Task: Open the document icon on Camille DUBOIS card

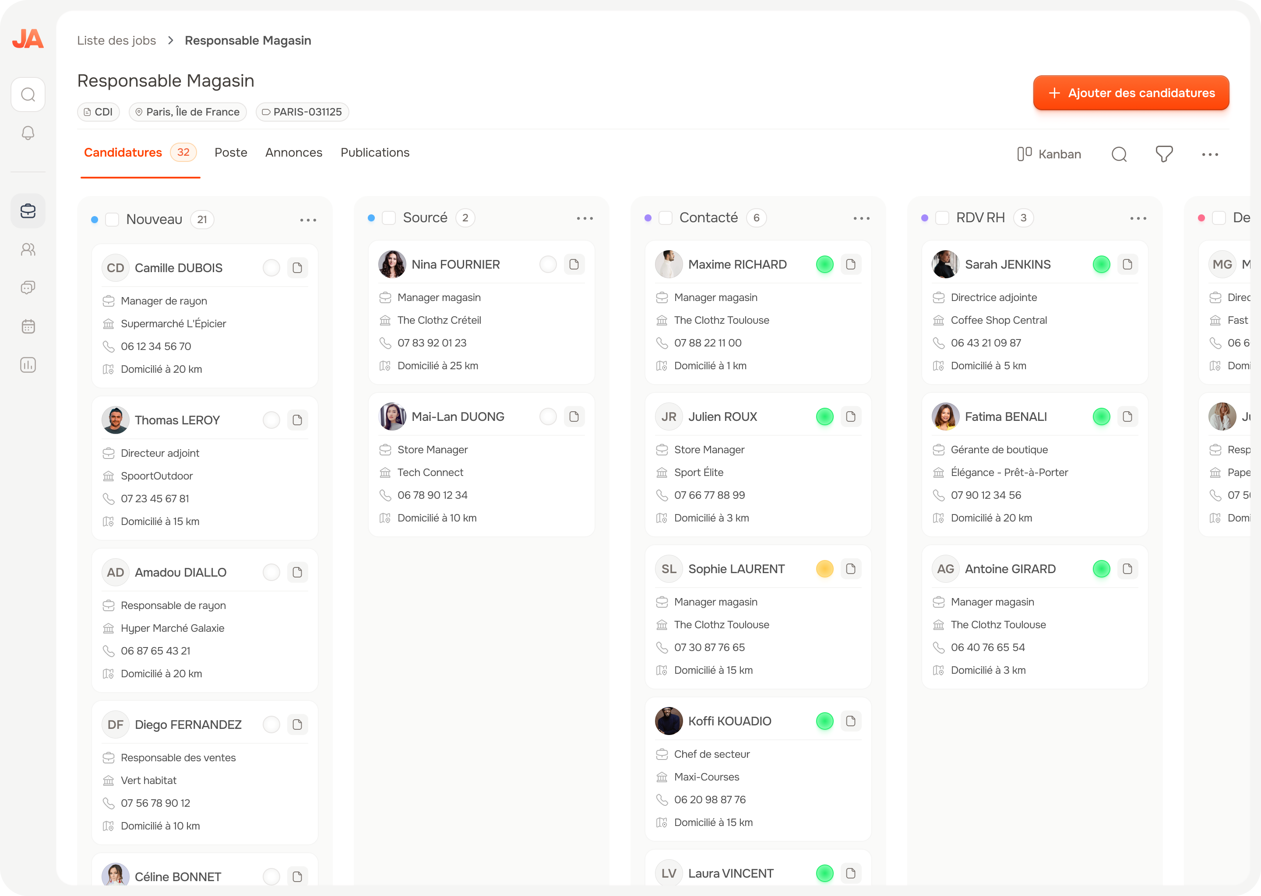Action: 297,268
